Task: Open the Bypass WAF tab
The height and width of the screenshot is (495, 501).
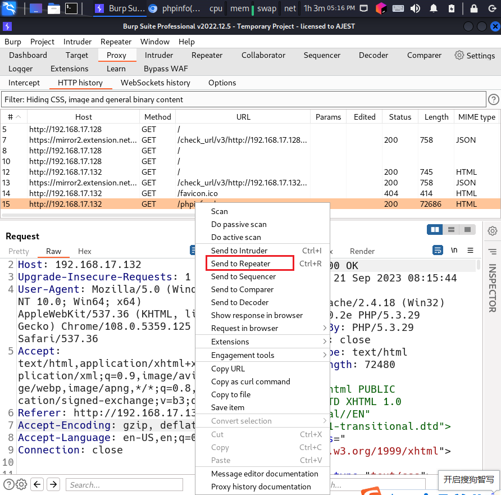Action: click(x=166, y=69)
